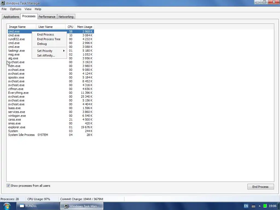Image resolution: width=280 pixels, height=210 pixels.
Task: Select the Everything.exe process row
Action: 51,93
